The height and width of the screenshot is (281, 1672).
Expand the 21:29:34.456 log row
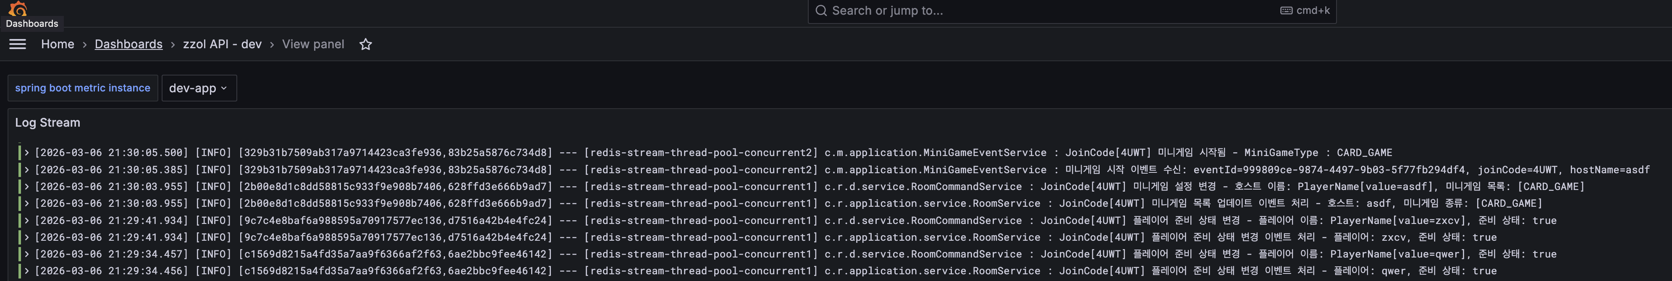(26, 271)
